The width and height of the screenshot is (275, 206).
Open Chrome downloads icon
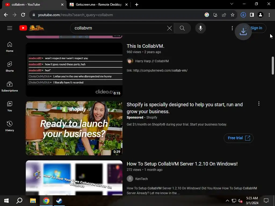pyautogui.click(x=243, y=15)
